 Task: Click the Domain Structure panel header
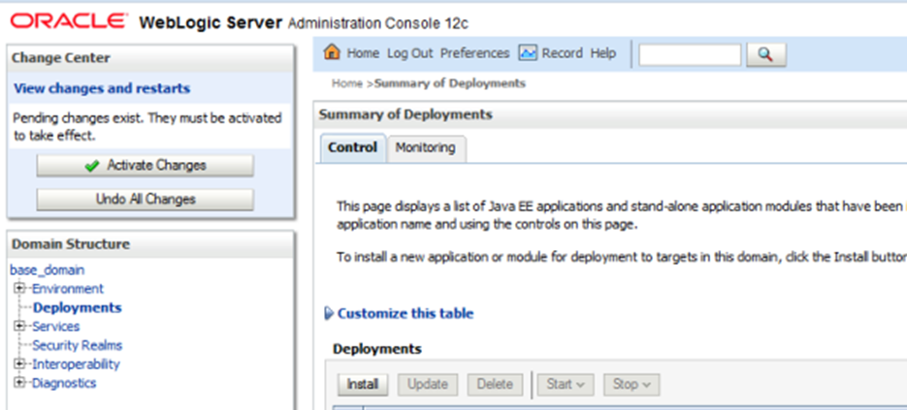(x=150, y=244)
